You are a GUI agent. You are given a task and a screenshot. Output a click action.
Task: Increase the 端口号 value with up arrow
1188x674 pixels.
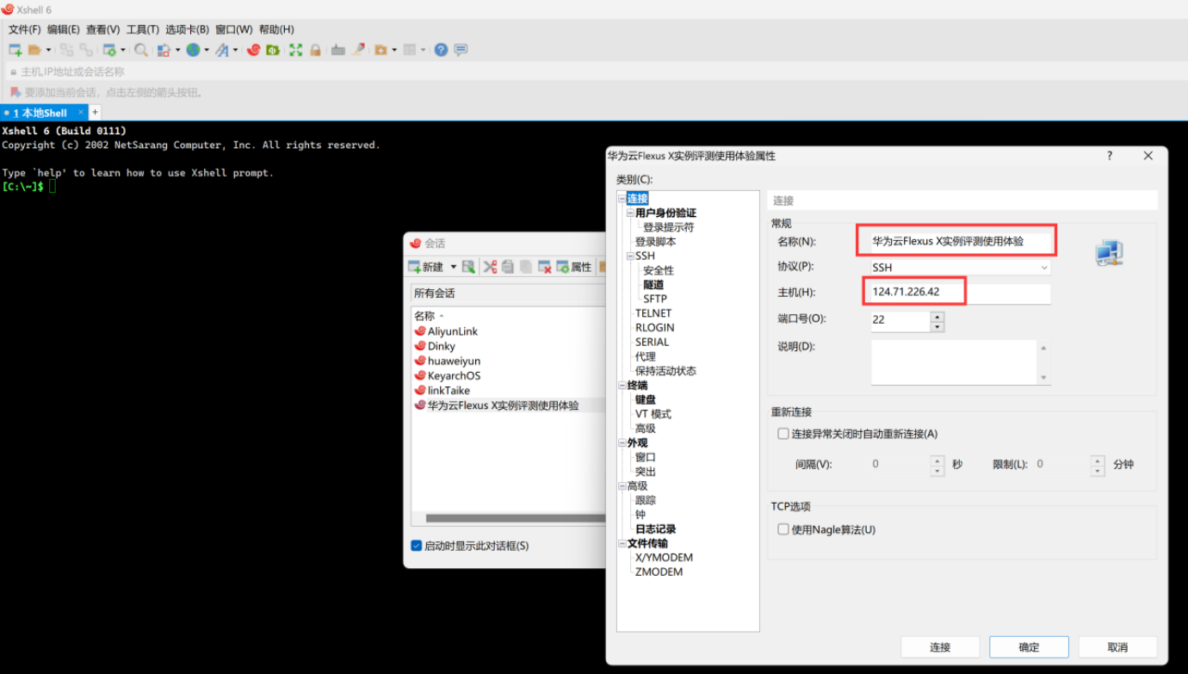click(937, 316)
